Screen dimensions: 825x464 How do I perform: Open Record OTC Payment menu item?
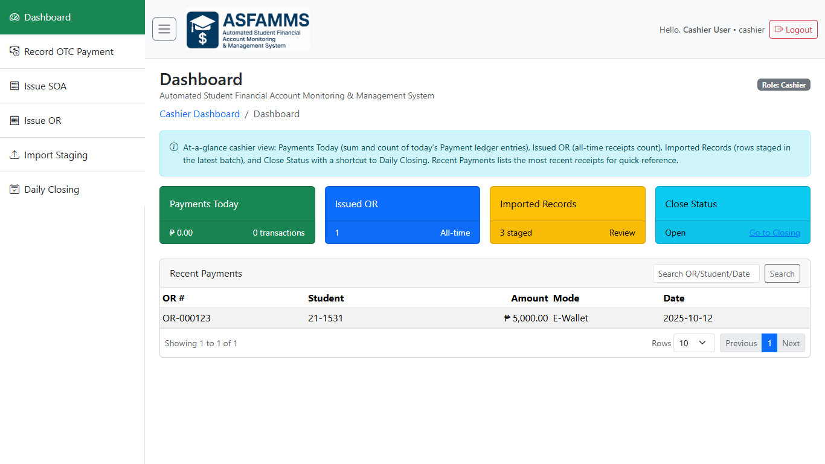[x=69, y=52]
